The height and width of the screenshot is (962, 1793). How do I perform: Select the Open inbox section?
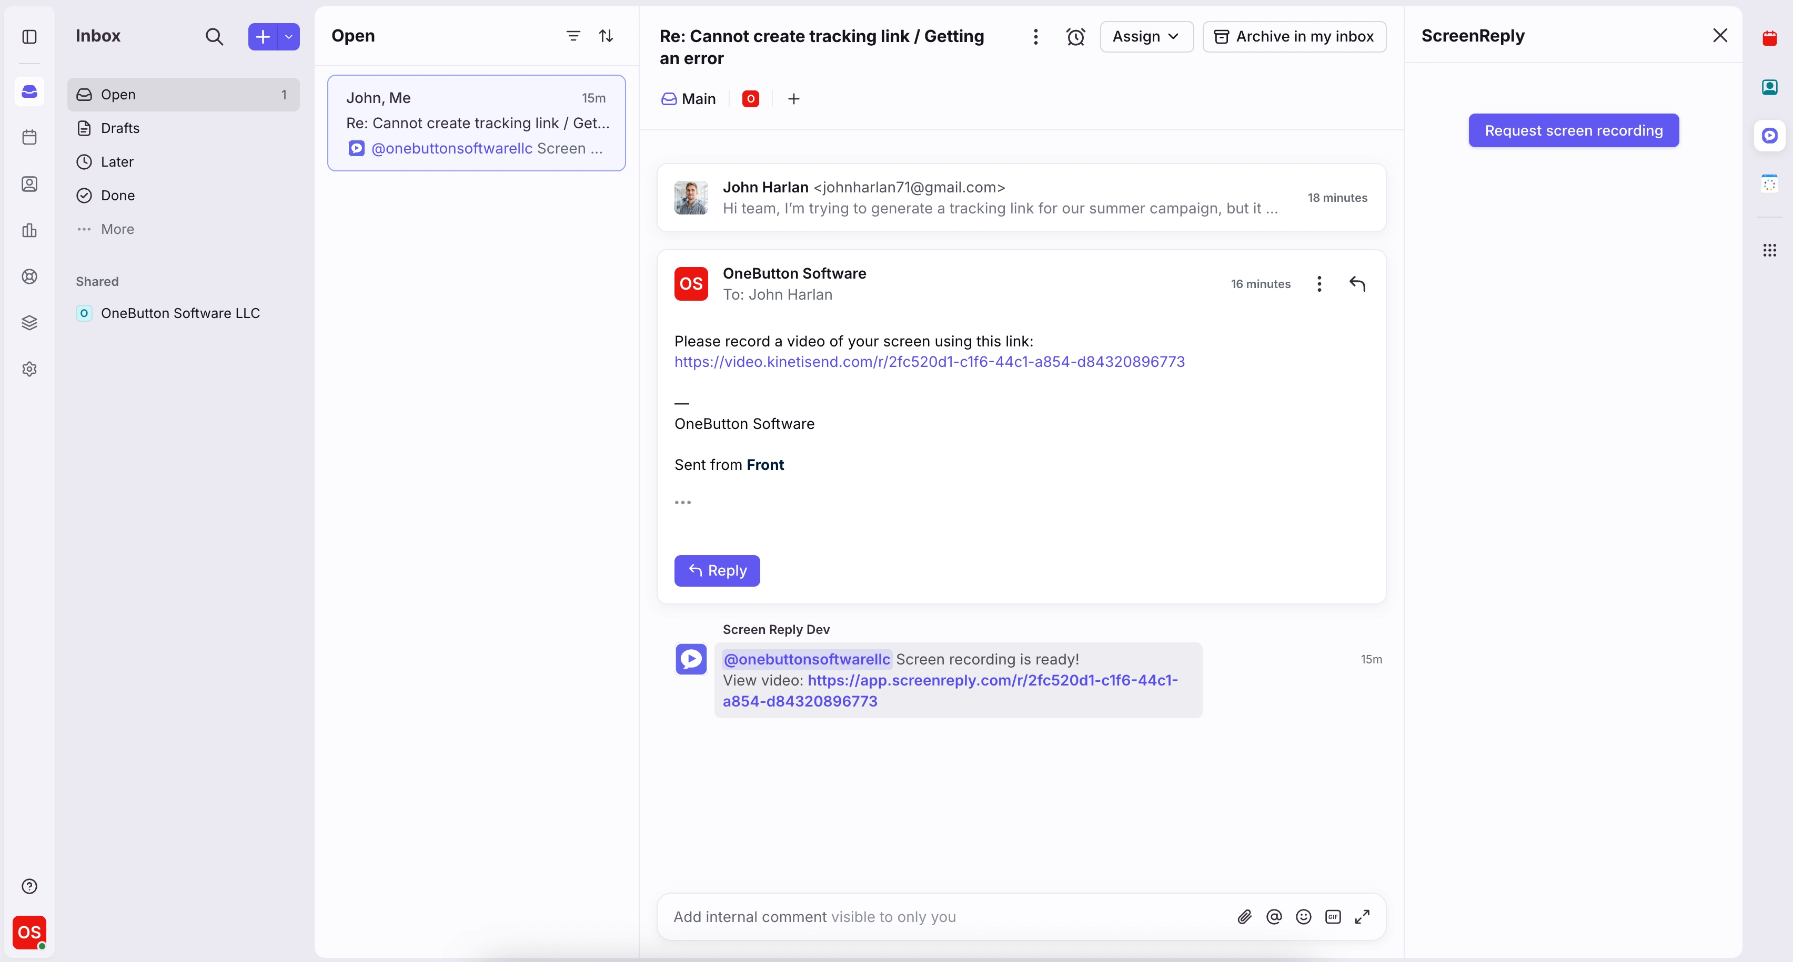point(118,95)
